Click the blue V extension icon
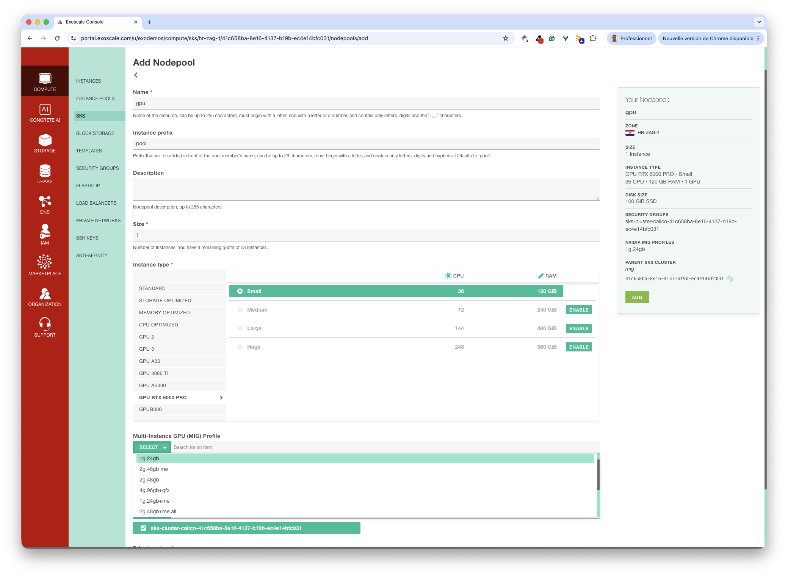Screen dimensions: 788x577 tap(566, 38)
